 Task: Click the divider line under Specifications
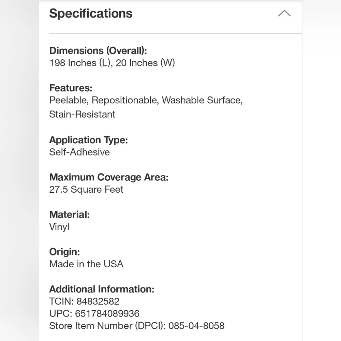pyautogui.click(x=176, y=33)
